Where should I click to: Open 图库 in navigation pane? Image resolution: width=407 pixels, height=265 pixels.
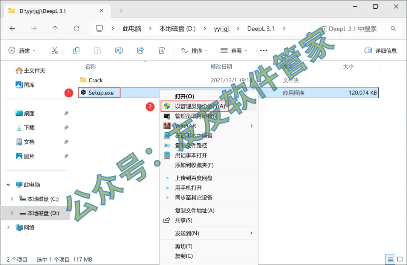(x=25, y=85)
